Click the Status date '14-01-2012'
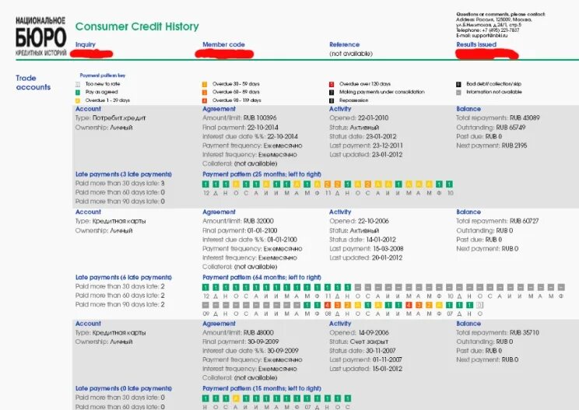 [381, 240]
